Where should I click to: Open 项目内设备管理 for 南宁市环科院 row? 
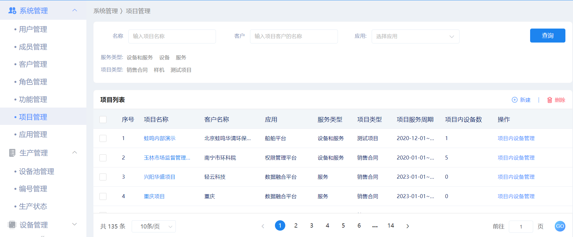coord(516,158)
